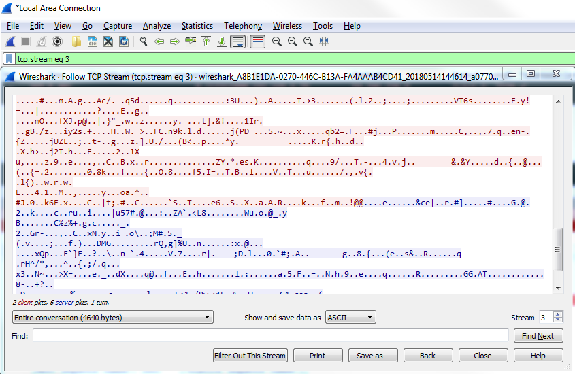
Task: Minimize Follow TCP Stream dialog
Action: point(512,74)
